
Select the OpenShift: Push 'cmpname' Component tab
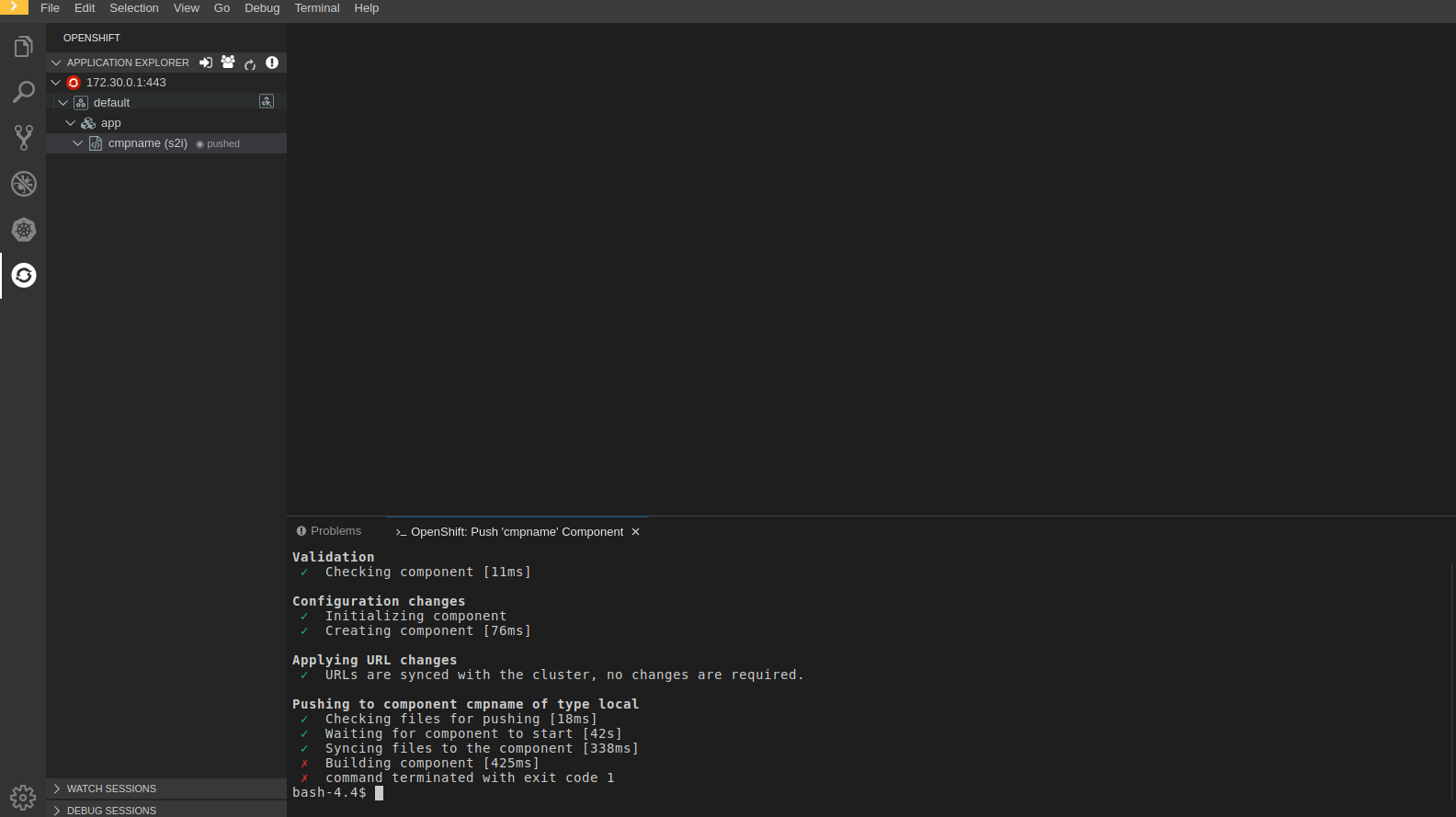pyautogui.click(x=518, y=532)
